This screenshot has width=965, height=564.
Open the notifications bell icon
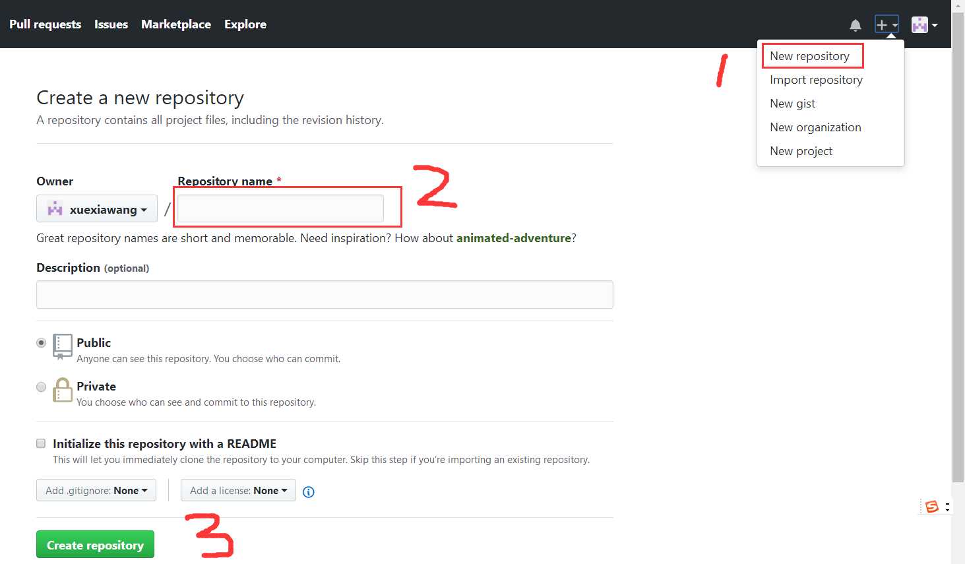[x=855, y=25]
